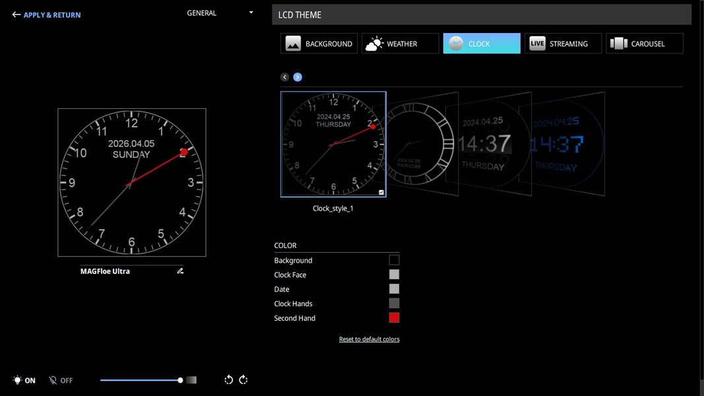Toggle the Clock_style_1 selection checkbox
This screenshot has width=704, height=396.
point(381,192)
